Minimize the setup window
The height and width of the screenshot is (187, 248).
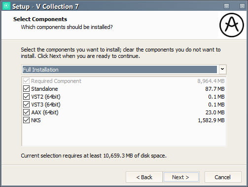pyautogui.click(x=227, y=6)
